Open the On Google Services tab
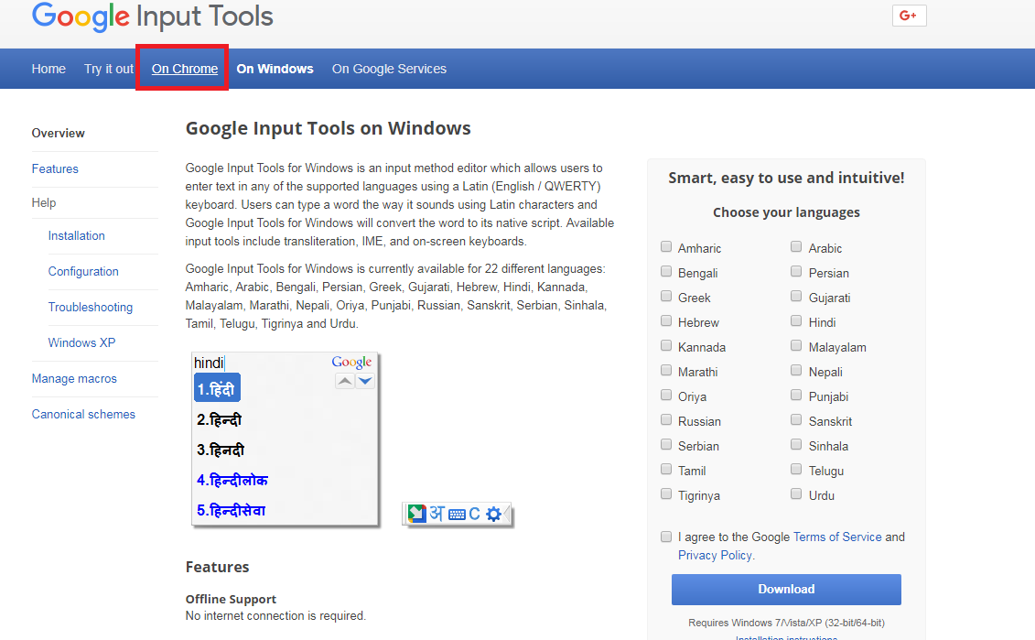 coord(390,69)
